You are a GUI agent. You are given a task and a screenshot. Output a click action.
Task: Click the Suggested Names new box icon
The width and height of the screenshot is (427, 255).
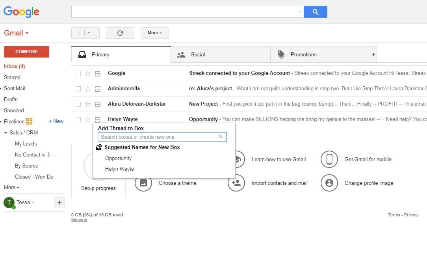click(x=99, y=147)
